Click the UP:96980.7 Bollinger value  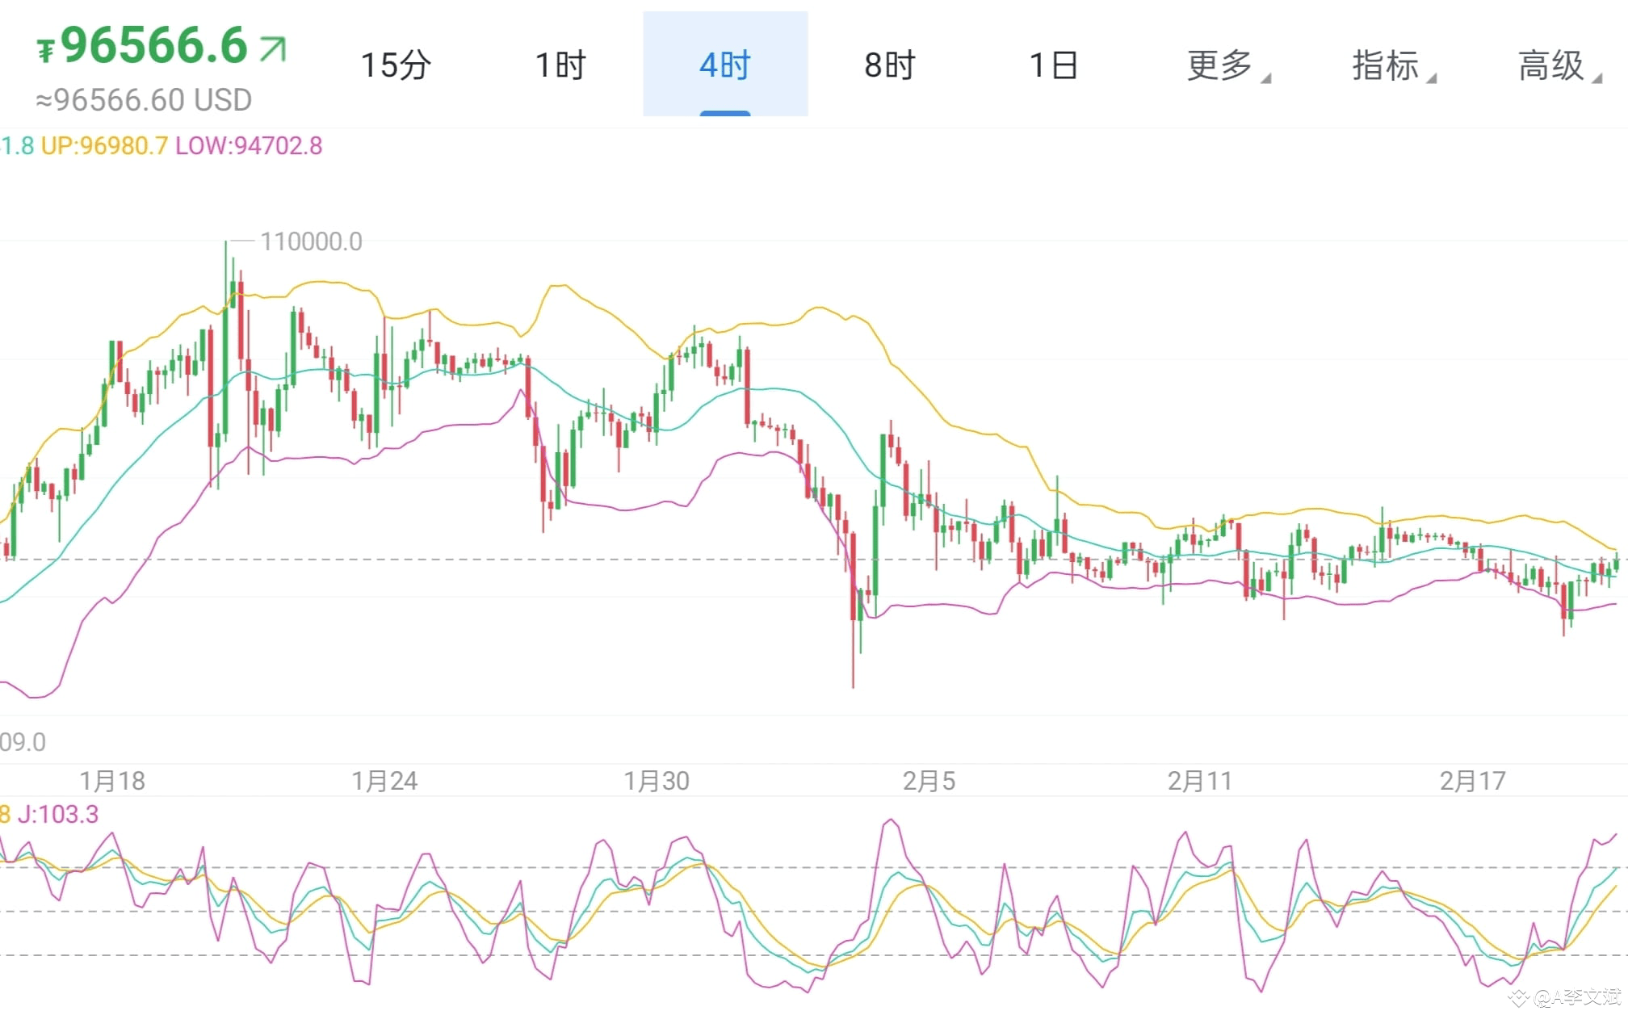104,145
